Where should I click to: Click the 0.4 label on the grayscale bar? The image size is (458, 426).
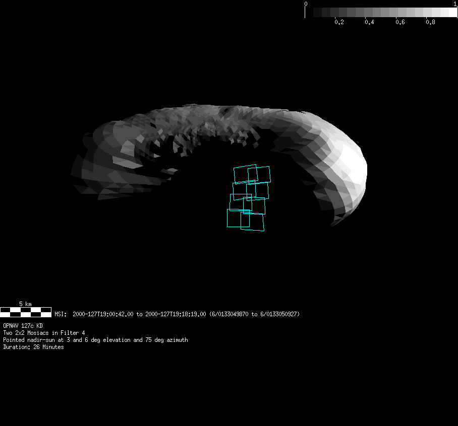tap(369, 22)
